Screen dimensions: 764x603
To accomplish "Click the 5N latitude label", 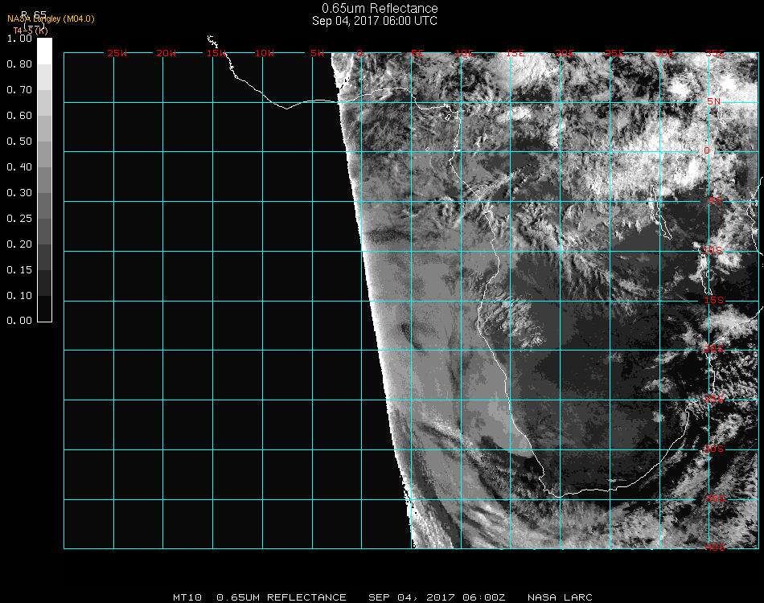I will pyautogui.click(x=714, y=101).
